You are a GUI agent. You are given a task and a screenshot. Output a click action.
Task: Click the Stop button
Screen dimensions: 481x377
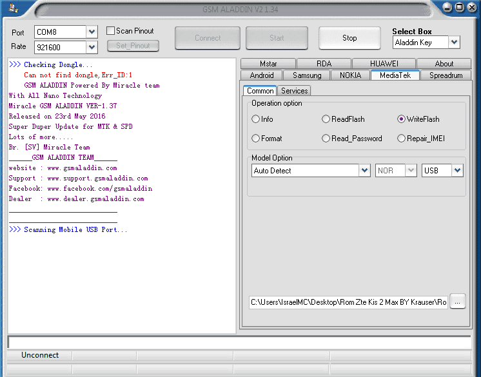coord(349,38)
